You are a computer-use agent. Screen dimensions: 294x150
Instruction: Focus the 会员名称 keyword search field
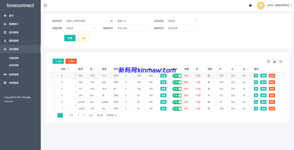tap(80, 21)
